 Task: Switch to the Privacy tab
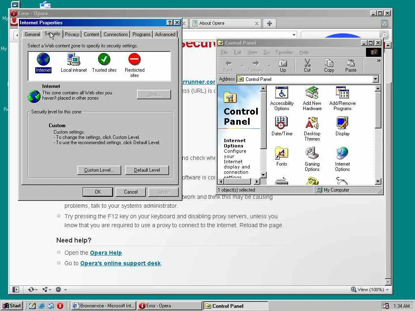click(x=72, y=34)
